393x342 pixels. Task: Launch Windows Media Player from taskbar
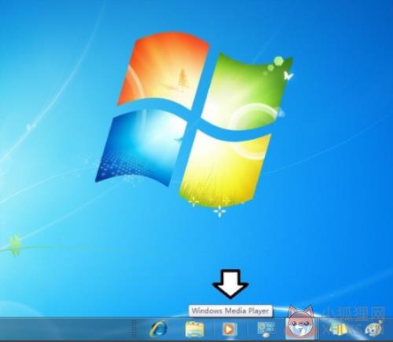[x=230, y=329]
